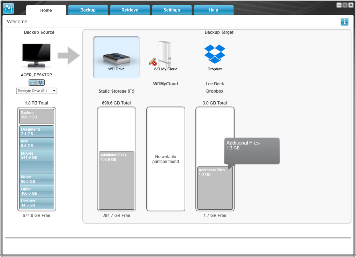Switch to the Backup tab

(88, 10)
